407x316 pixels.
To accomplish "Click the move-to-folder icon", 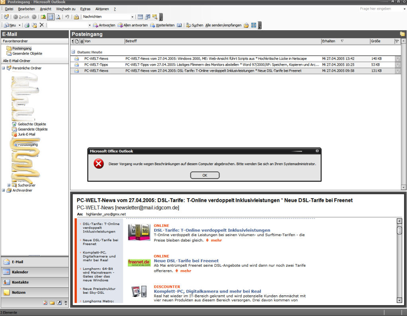I will (x=34, y=25).
